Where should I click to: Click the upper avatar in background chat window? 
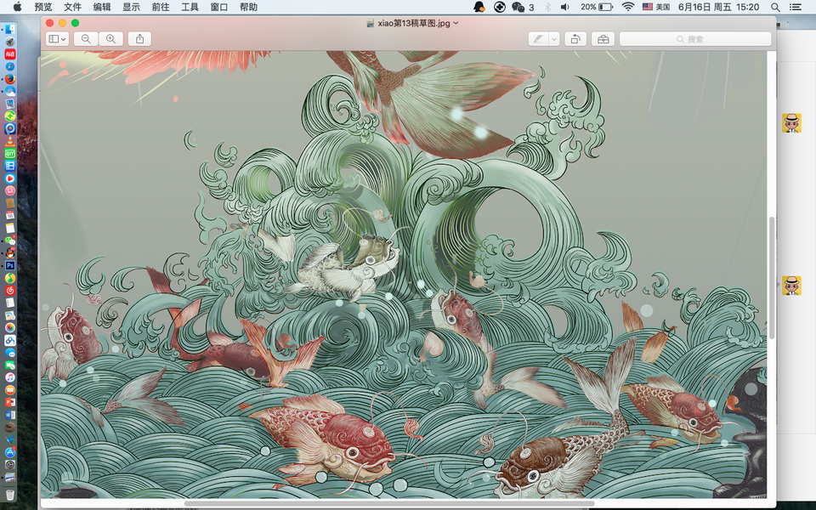(791, 123)
